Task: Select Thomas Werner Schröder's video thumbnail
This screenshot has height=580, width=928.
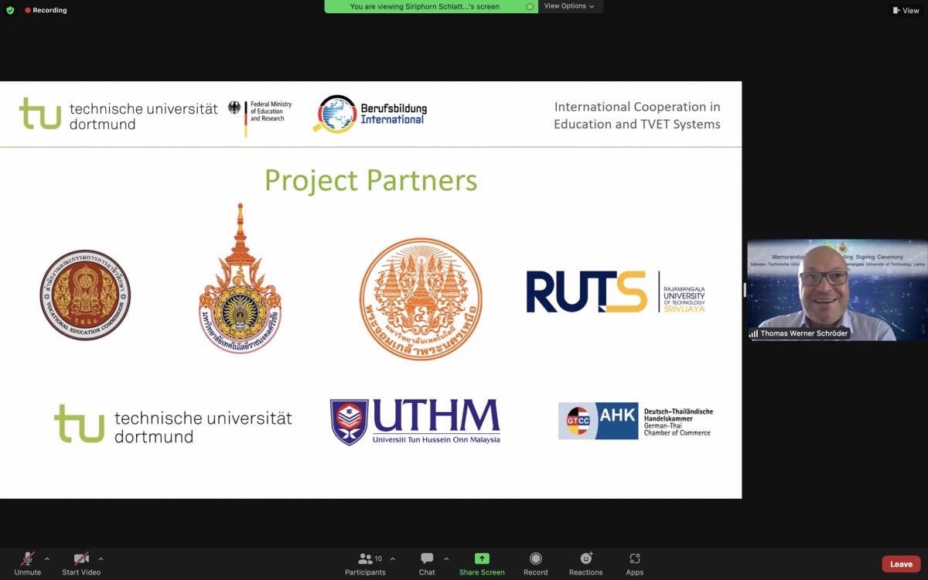Action: [837, 290]
